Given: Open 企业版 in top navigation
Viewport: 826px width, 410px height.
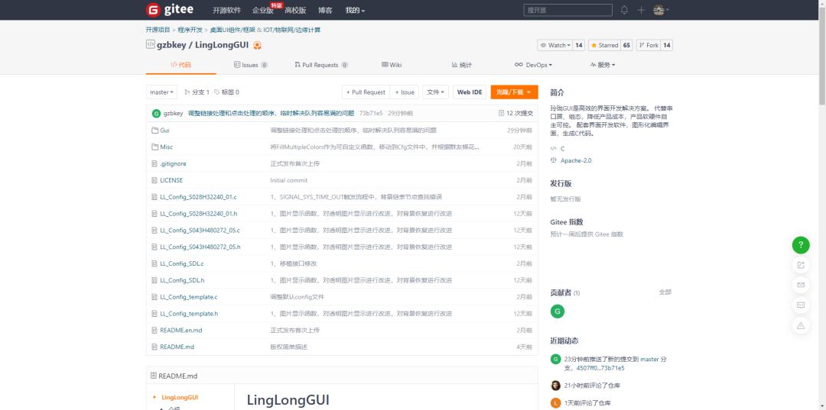Looking at the screenshot, I should pos(263,11).
